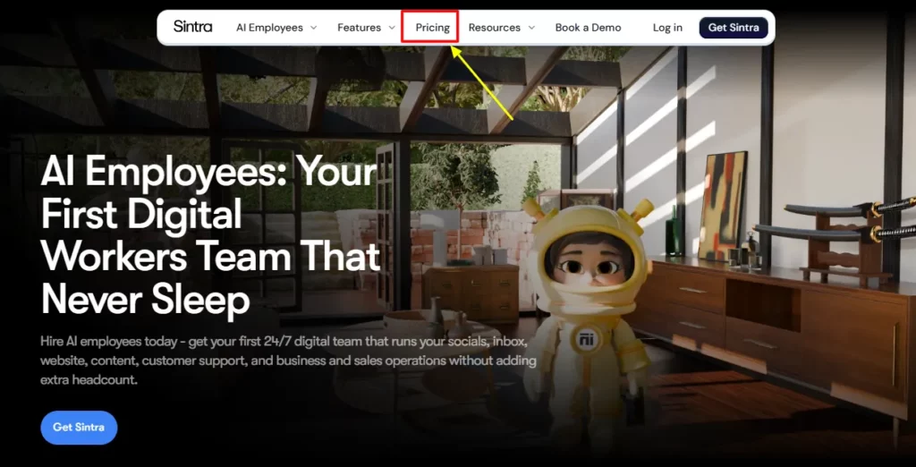
Task: Open the Resources menu
Action: pos(494,28)
